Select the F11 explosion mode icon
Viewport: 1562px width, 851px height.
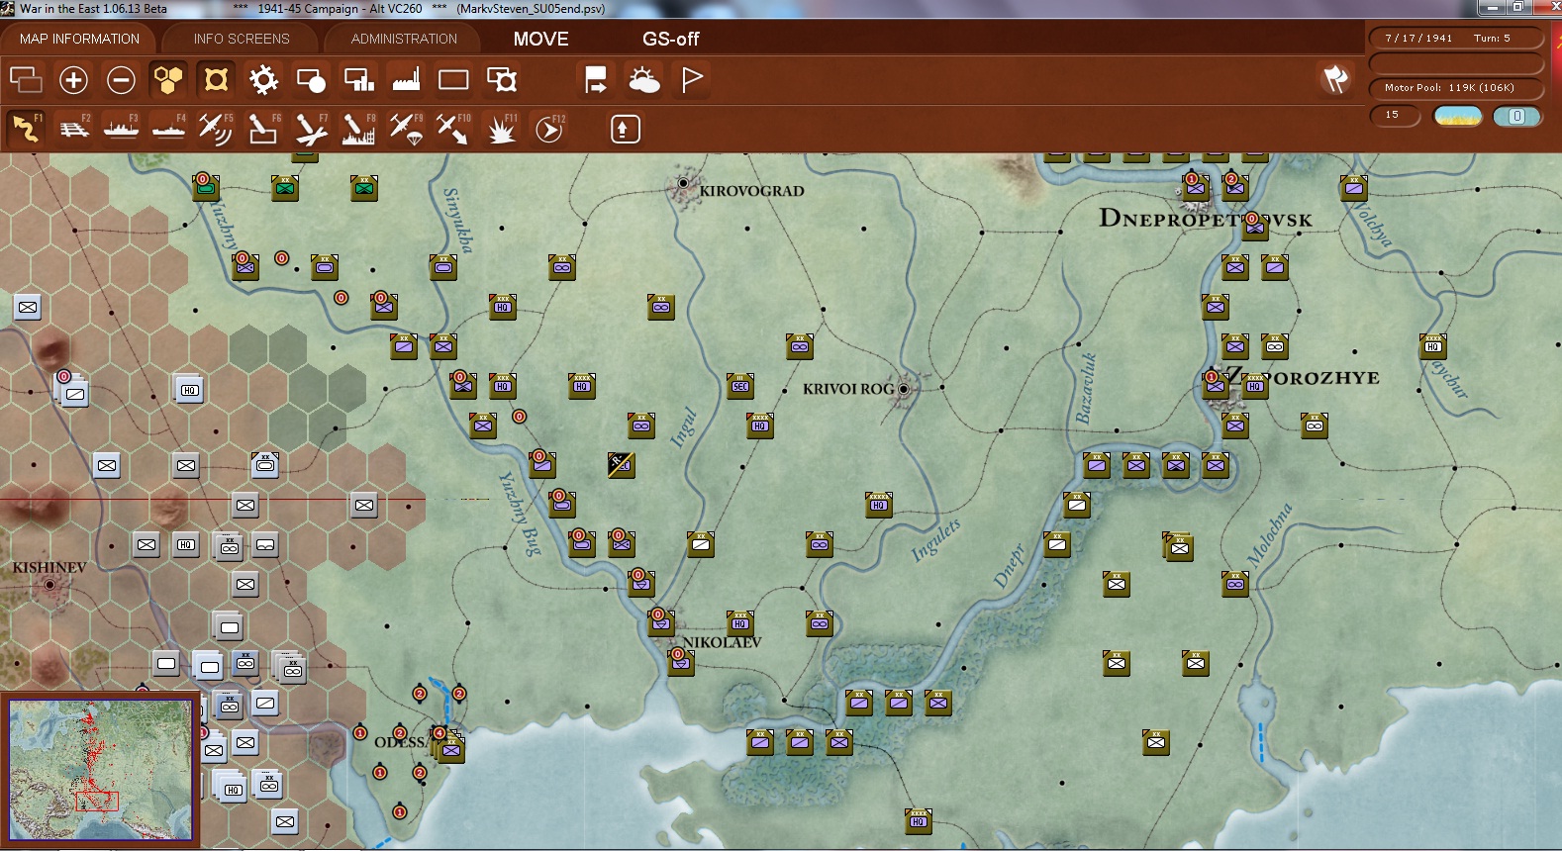[502, 129]
